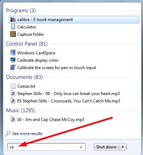Click the music note icon for Only love can break your heart
Viewport: 143px width, 155px height.
(13, 94)
